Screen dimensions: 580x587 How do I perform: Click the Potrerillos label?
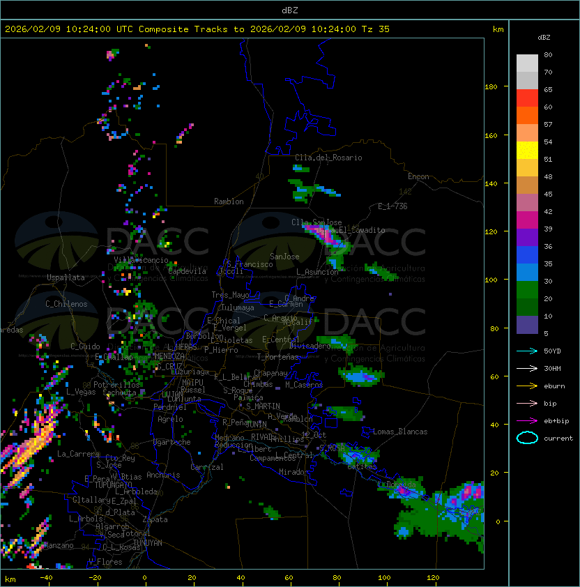coord(116,385)
